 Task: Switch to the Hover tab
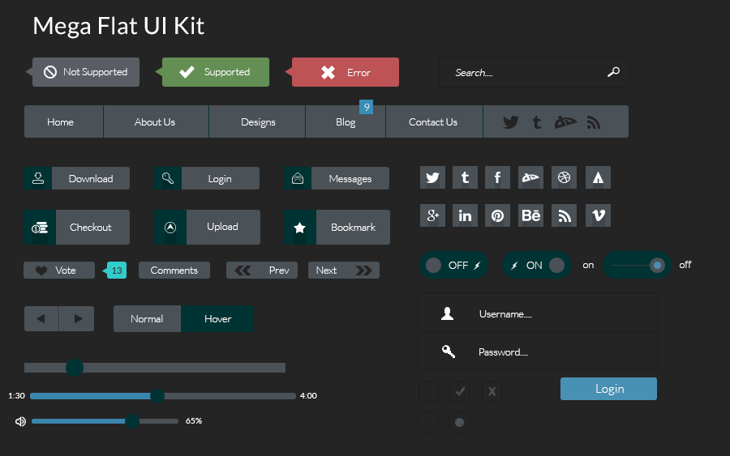tap(217, 319)
